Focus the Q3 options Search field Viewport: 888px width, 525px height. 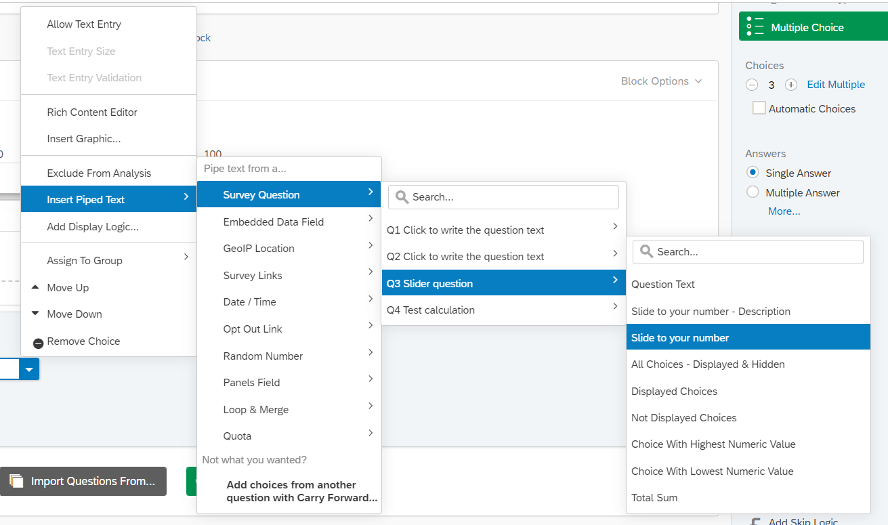[748, 251]
